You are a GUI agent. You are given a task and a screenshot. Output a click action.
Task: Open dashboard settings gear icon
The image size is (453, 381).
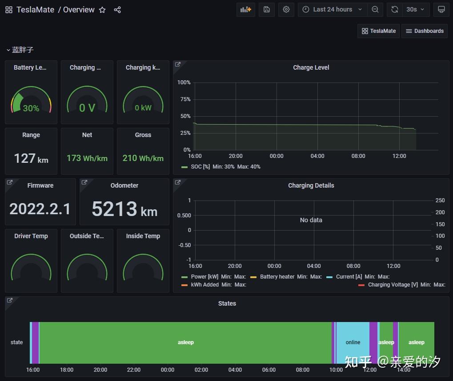click(286, 9)
